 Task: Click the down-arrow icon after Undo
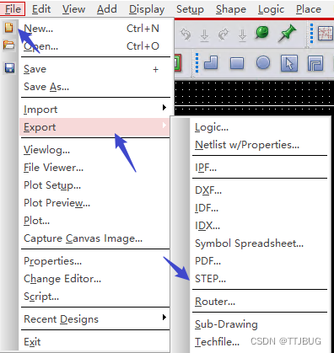point(204,35)
